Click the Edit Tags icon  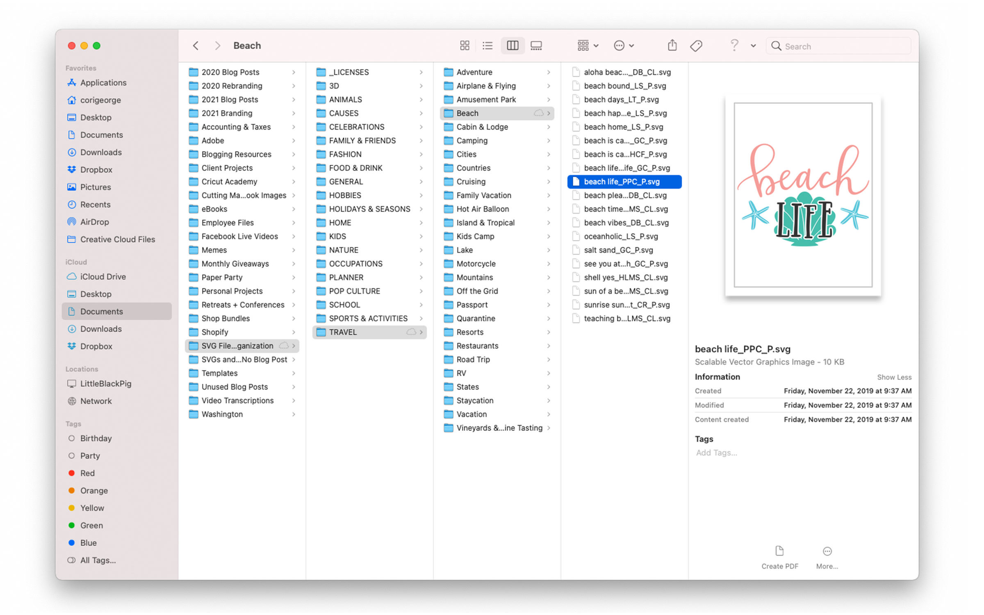[696, 46]
